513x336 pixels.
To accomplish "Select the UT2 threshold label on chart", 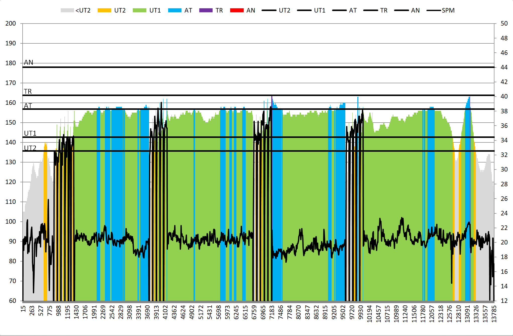I will coord(30,148).
